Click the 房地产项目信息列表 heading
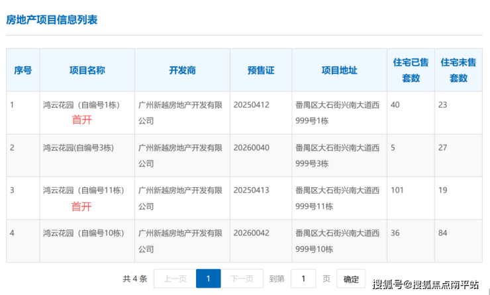This screenshot has width=490, height=295. 52,20
